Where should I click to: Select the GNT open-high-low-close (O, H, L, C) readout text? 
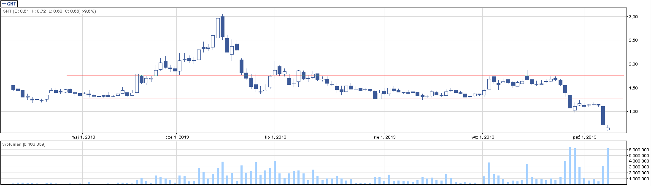click(49, 11)
